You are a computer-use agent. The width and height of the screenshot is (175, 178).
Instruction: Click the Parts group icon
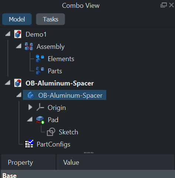click(x=40, y=71)
